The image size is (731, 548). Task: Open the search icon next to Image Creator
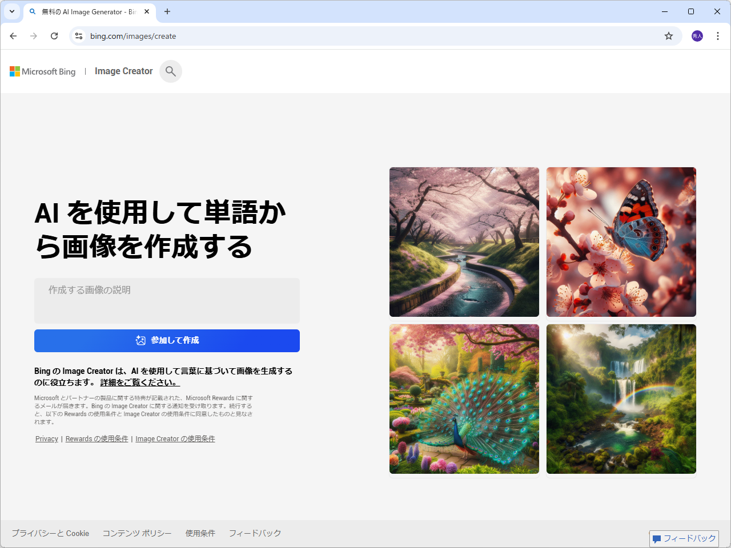pyautogui.click(x=170, y=71)
